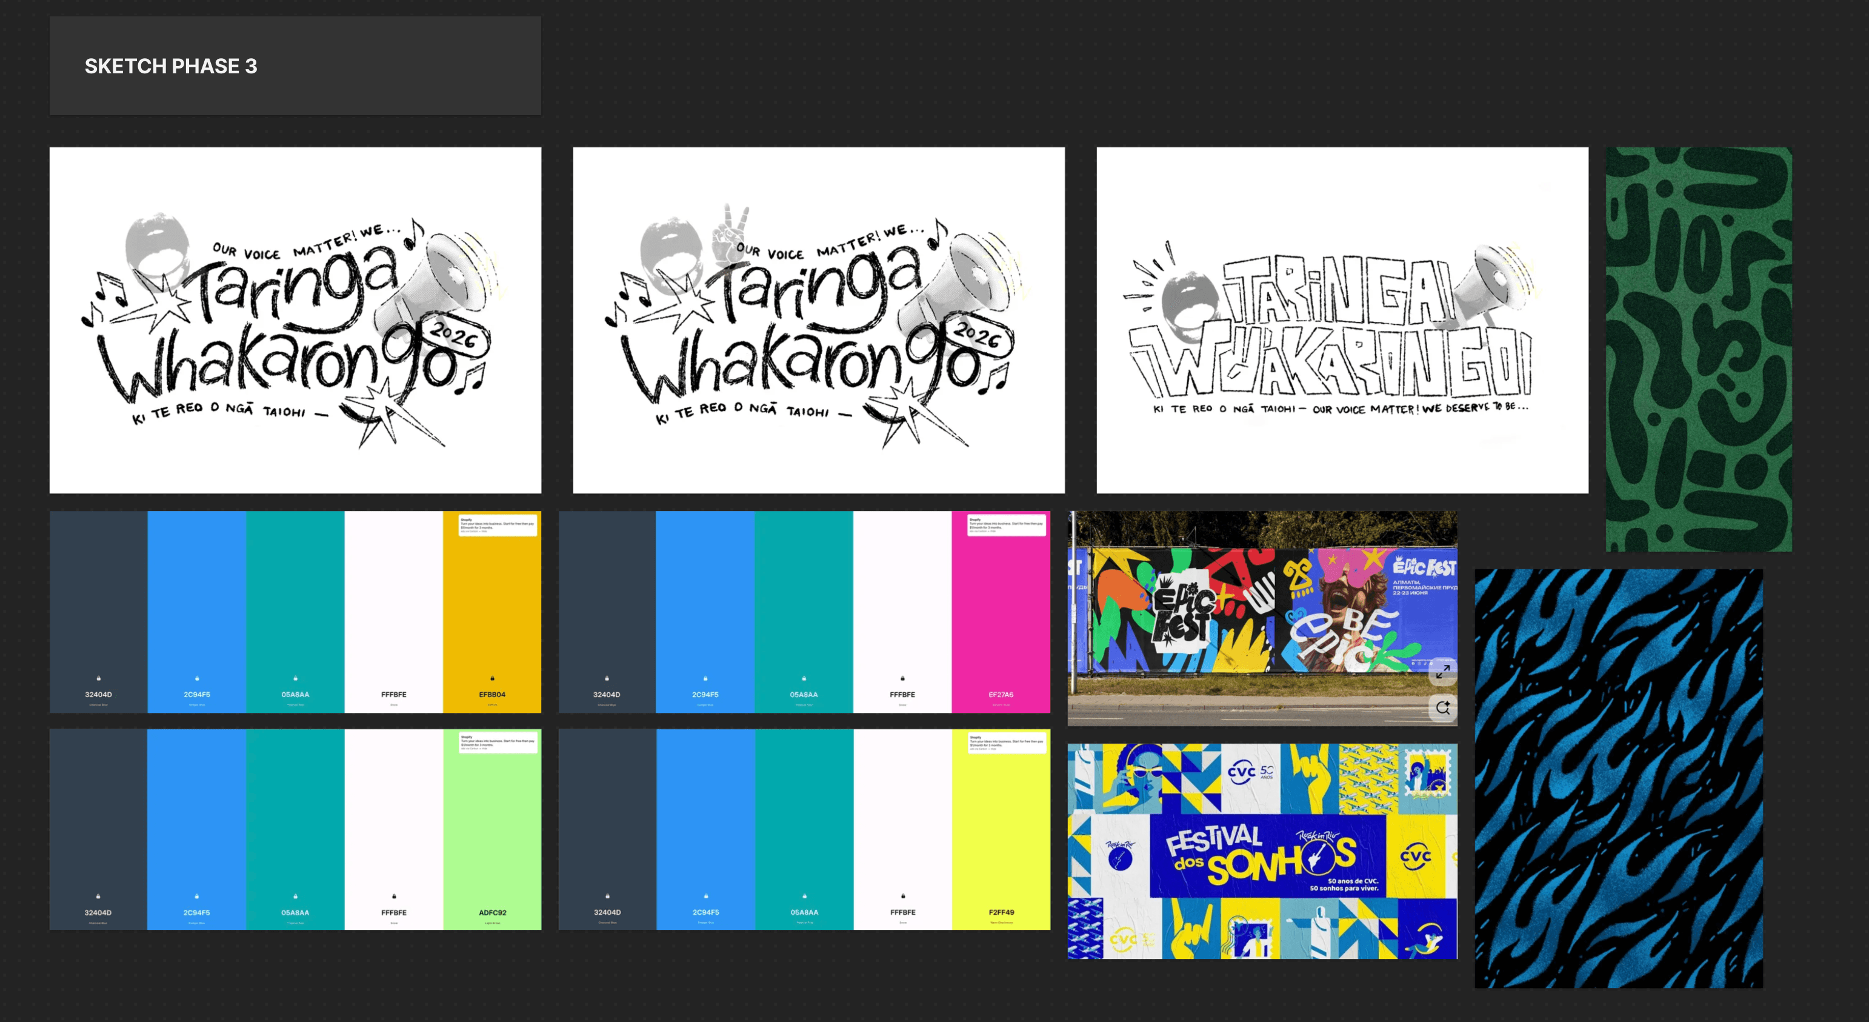Image resolution: width=1869 pixels, height=1022 pixels.
Task: Click lock icon above FFFBFE in light green ADFC92 palette
Action: coord(394,897)
